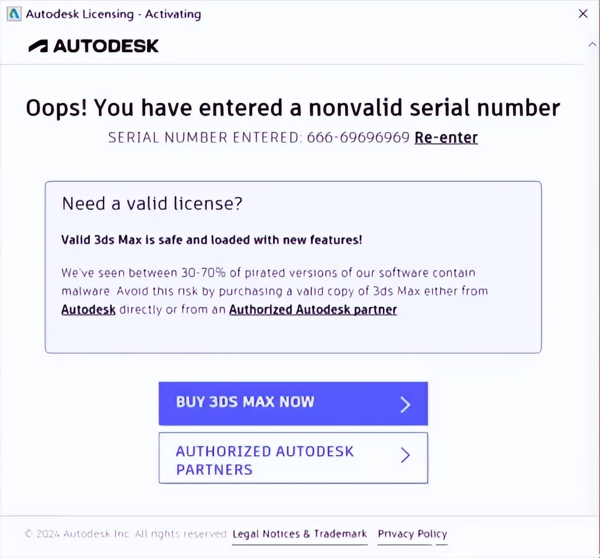This screenshot has width=600, height=558.
Task: Click the chevron on the Partners button
Action: pyautogui.click(x=405, y=455)
